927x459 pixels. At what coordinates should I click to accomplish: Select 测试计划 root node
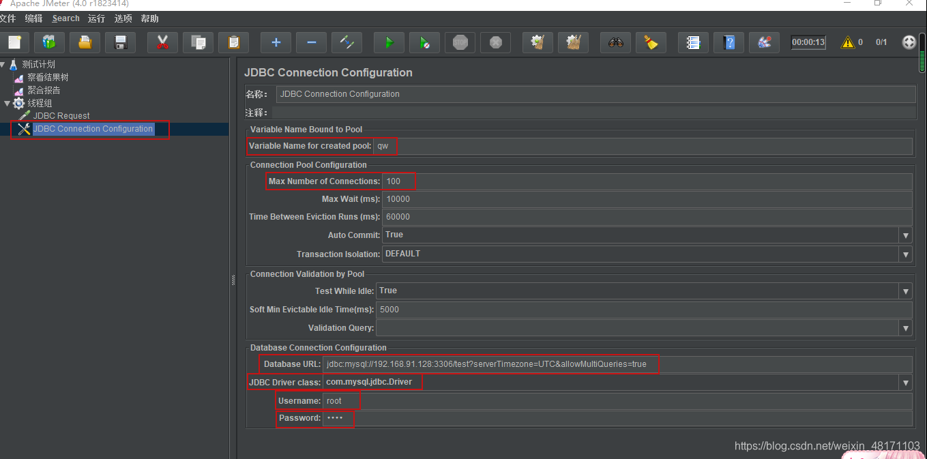(x=38, y=65)
